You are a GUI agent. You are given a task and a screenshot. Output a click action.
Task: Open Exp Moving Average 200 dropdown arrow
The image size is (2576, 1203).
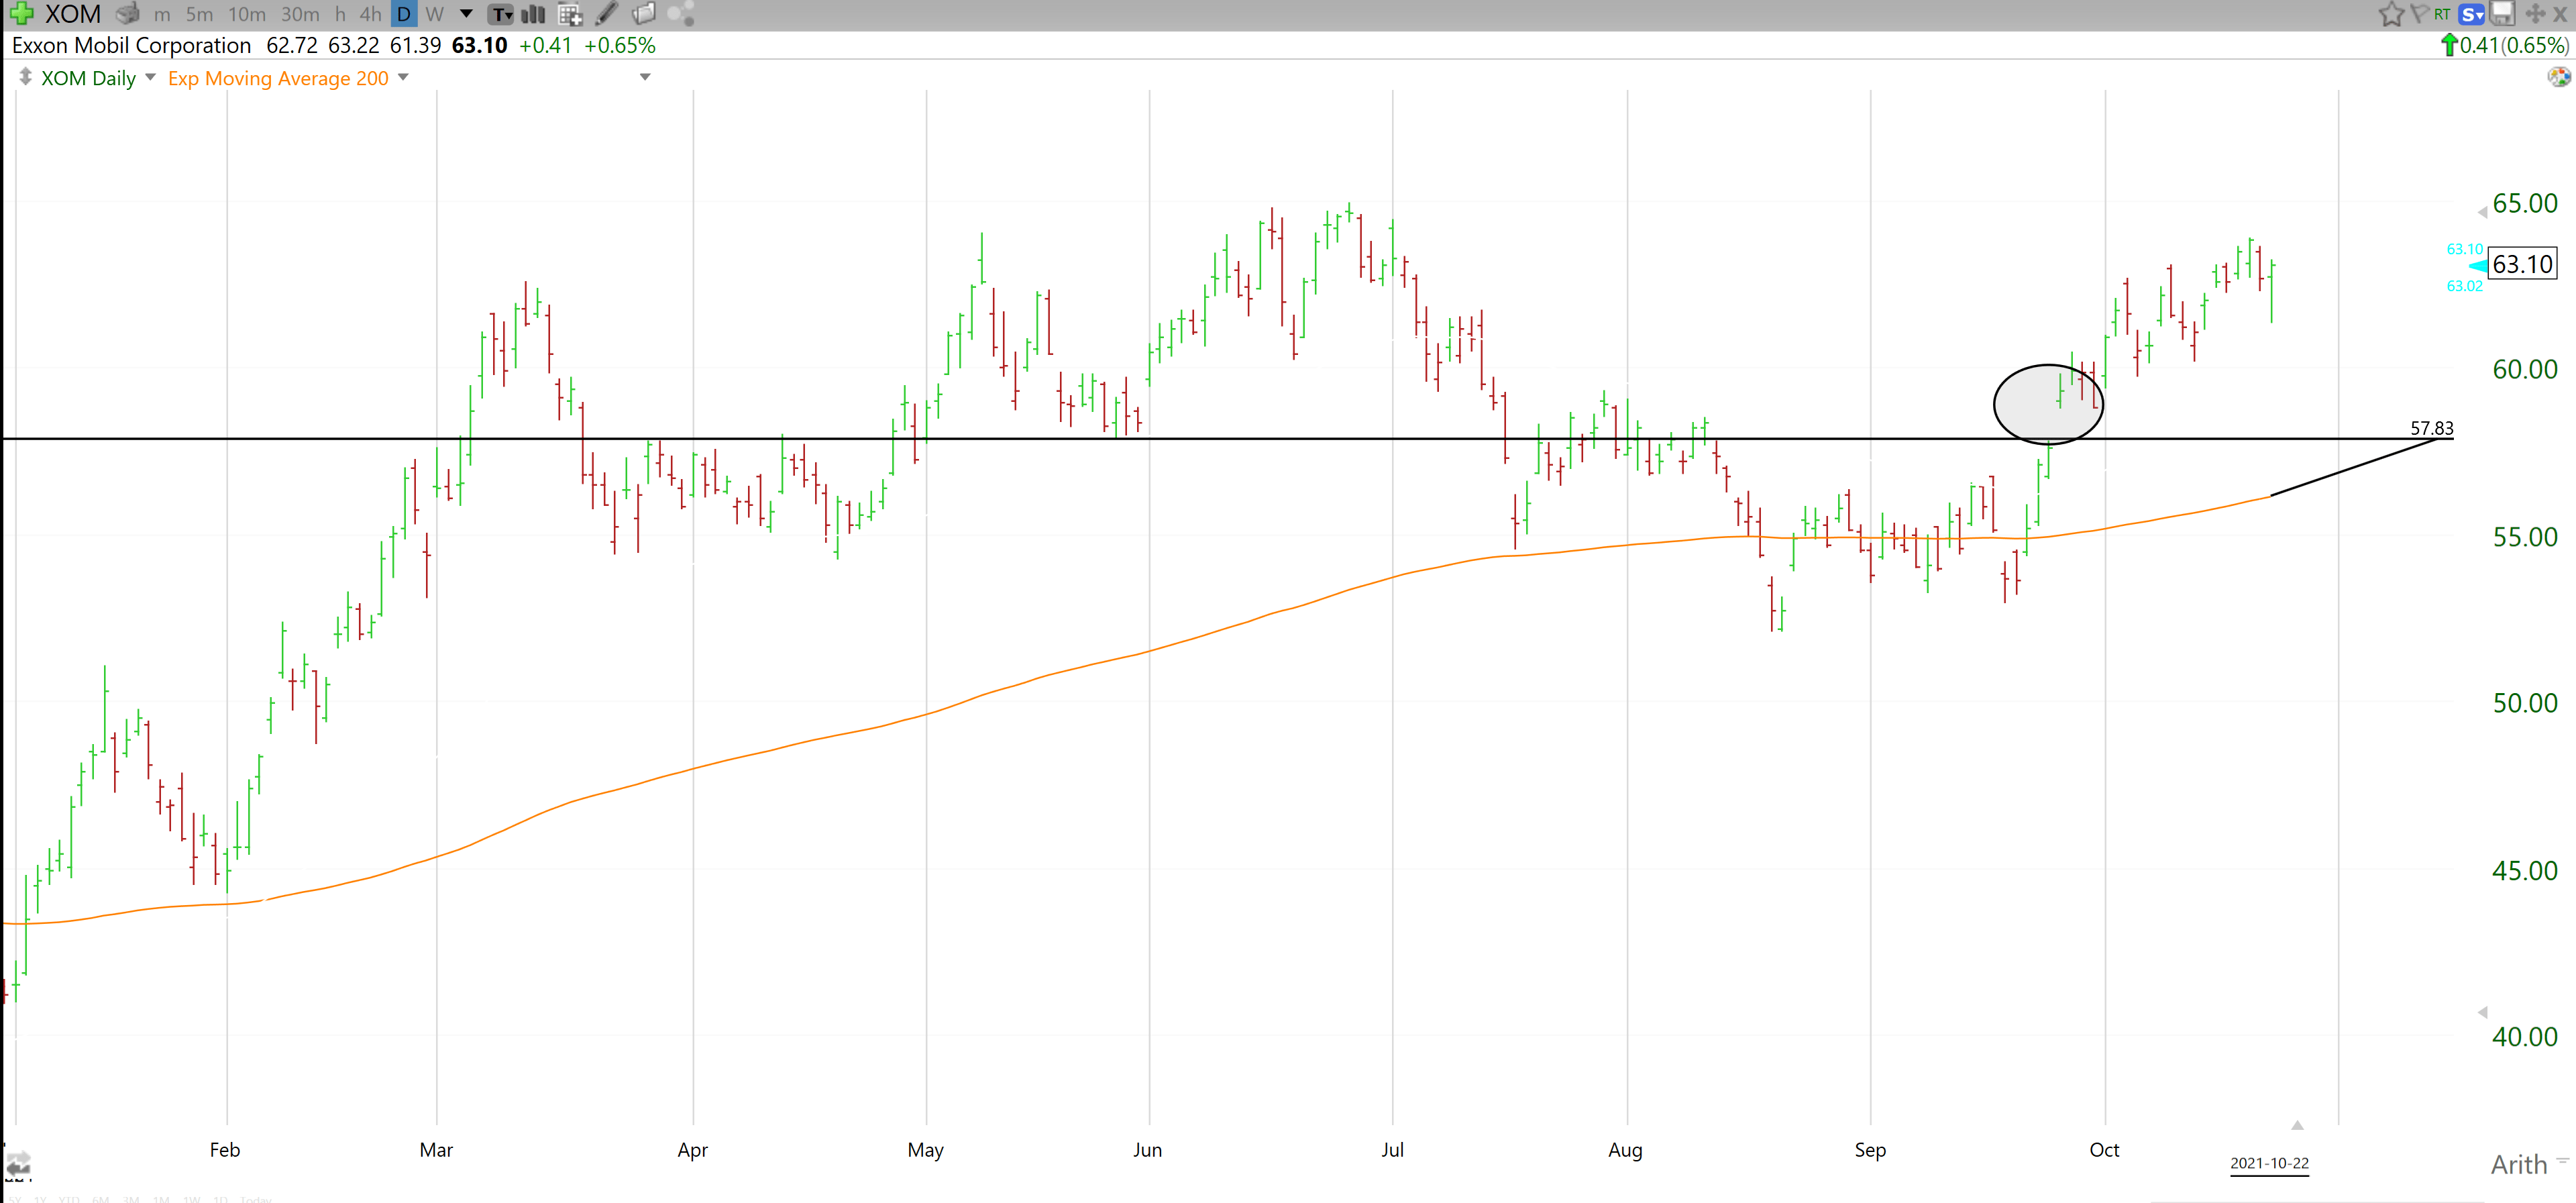pyautogui.click(x=403, y=77)
